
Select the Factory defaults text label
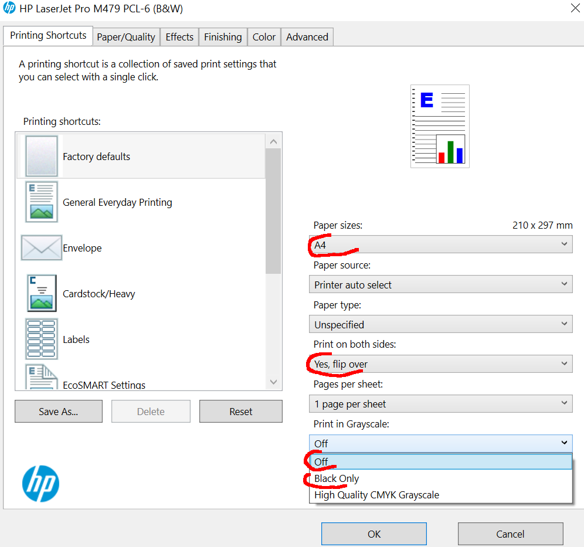(x=97, y=157)
